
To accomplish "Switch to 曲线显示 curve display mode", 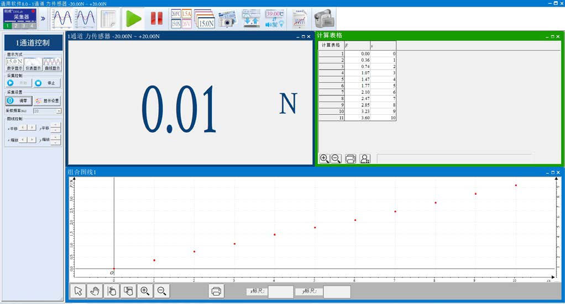I will tap(52, 65).
